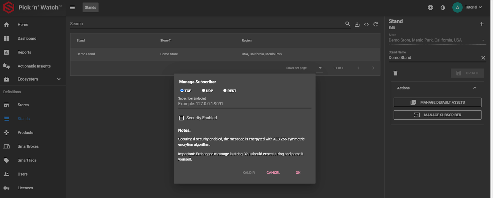Click the Stores sidebar icon
The image size is (493, 198).
pyautogui.click(x=6, y=105)
